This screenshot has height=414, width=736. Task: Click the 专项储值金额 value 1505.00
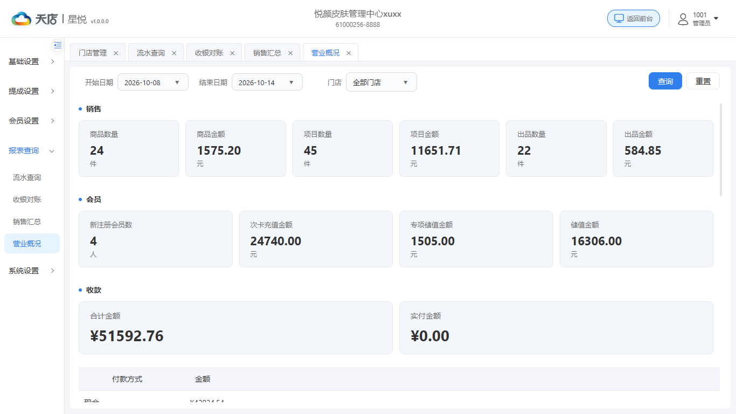point(433,241)
